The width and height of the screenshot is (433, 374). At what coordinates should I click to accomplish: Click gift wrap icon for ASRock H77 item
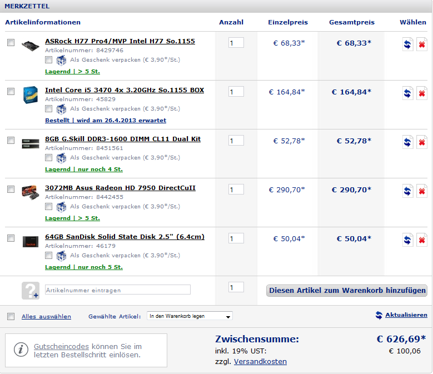61,60
